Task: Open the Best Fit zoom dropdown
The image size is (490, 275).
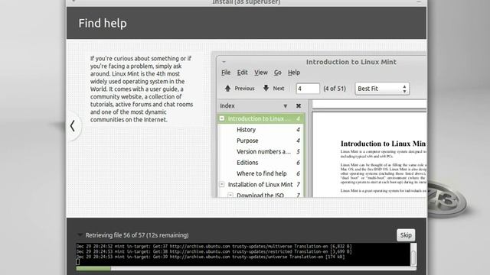Action: tap(382, 89)
